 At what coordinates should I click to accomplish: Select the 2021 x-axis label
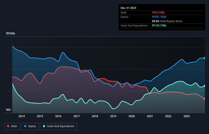coord(150,116)
